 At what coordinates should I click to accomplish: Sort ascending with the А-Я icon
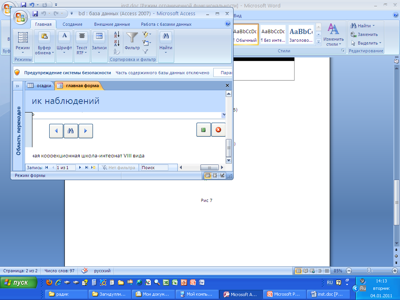(117, 34)
